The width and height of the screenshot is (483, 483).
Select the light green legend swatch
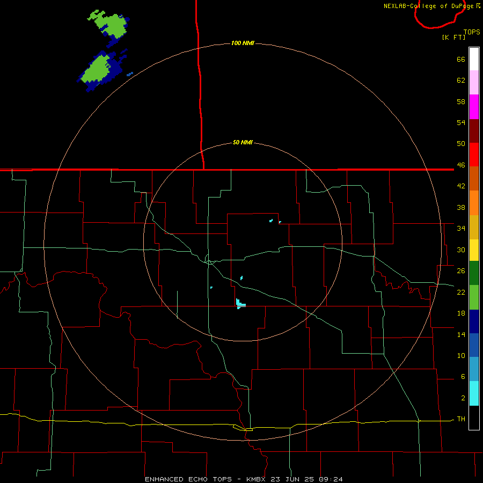pyautogui.click(x=474, y=297)
